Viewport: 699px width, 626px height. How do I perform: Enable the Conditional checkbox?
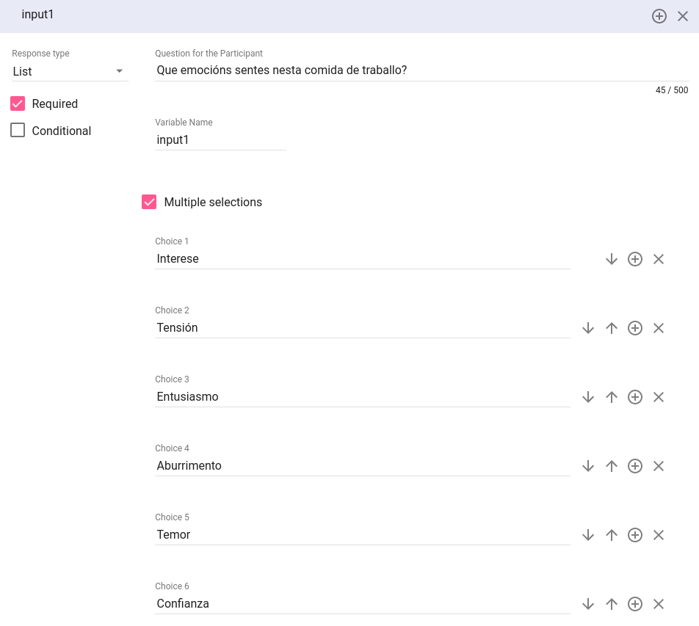pos(18,131)
